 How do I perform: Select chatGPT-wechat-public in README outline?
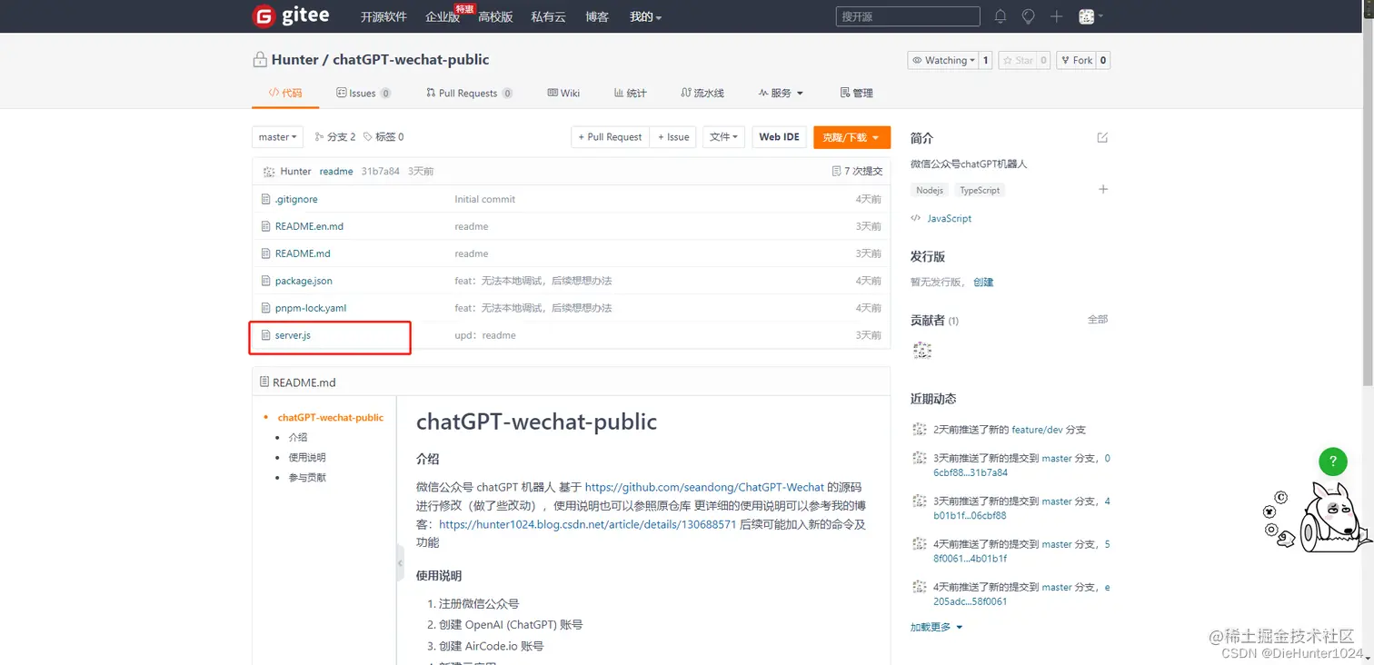(x=331, y=417)
